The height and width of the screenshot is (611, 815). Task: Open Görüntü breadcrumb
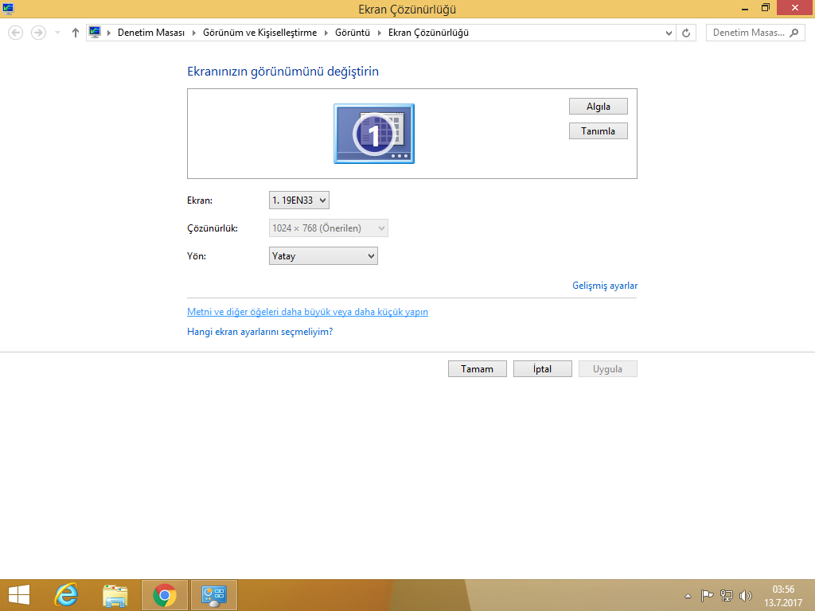point(353,33)
